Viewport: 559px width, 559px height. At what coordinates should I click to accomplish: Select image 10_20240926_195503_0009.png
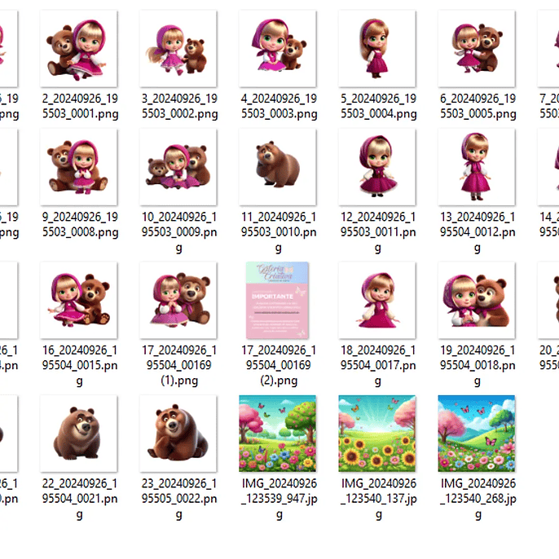coord(178,167)
